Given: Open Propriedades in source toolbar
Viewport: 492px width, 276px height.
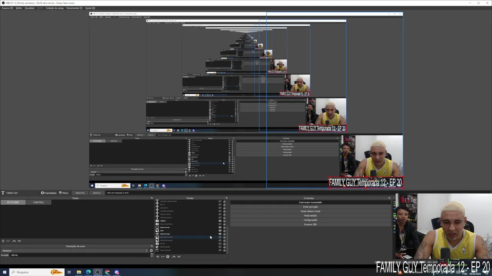Looking at the screenshot, I should point(49,193).
